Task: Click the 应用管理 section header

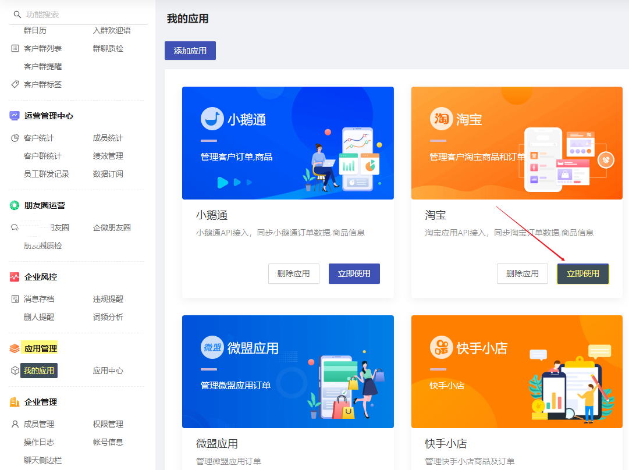Action: click(x=41, y=348)
